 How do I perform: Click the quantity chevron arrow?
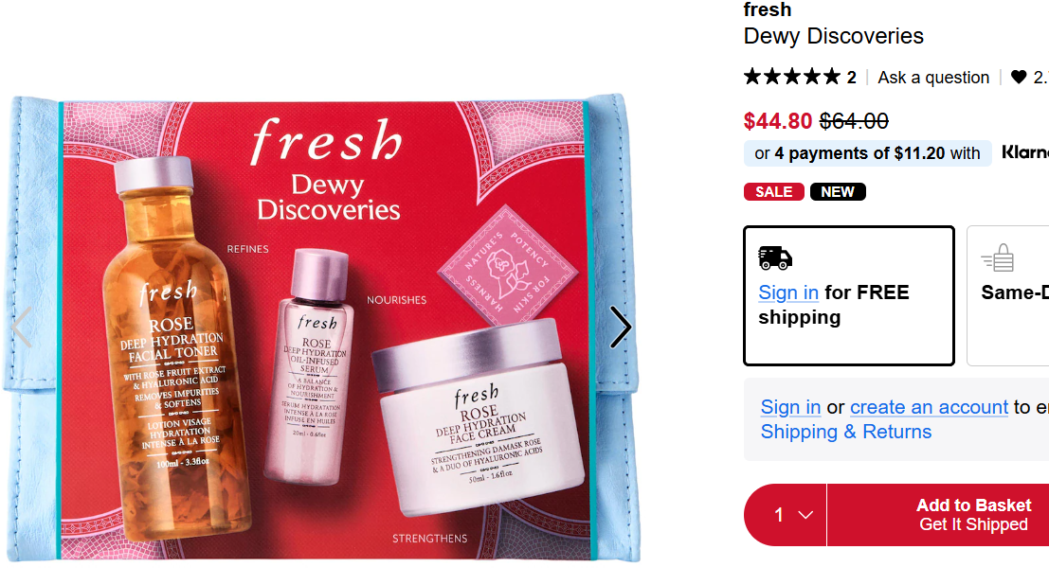(x=805, y=515)
